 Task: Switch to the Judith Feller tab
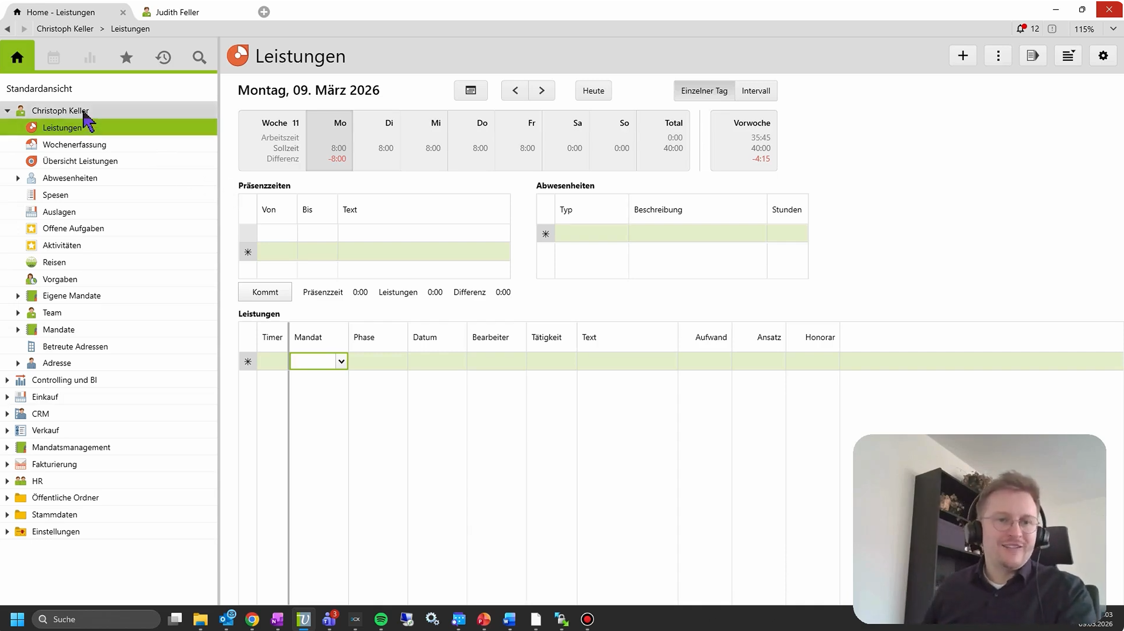pos(177,12)
